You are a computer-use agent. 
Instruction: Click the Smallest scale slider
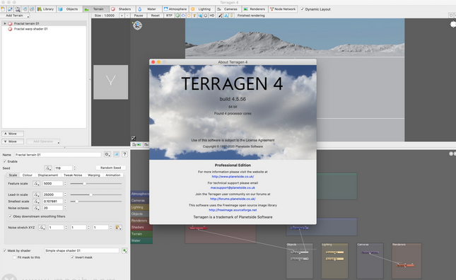click(x=96, y=202)
